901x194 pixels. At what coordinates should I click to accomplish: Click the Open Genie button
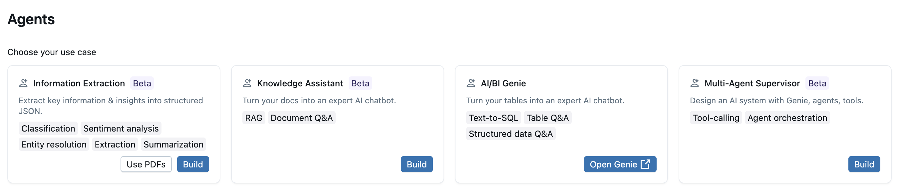point(619,164)
